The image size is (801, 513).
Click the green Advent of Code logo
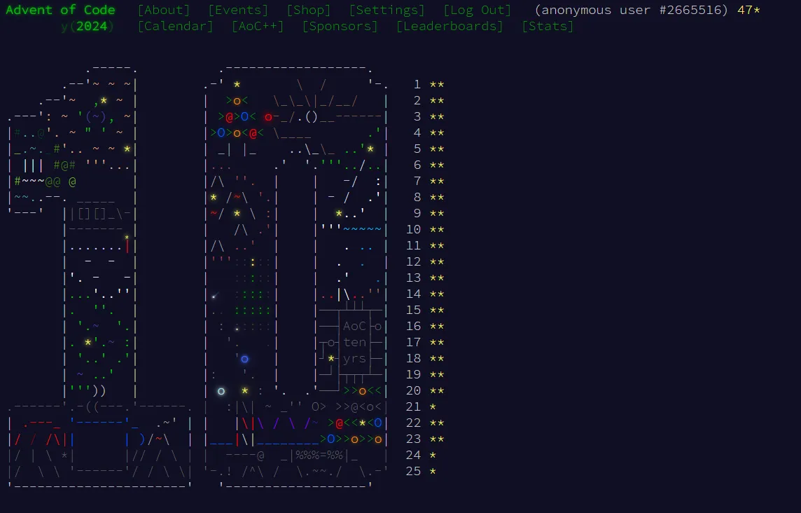[60, 10]
